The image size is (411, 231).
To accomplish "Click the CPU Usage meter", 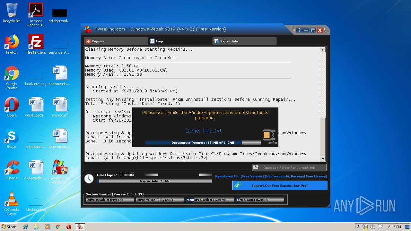I will click(260, 200).
